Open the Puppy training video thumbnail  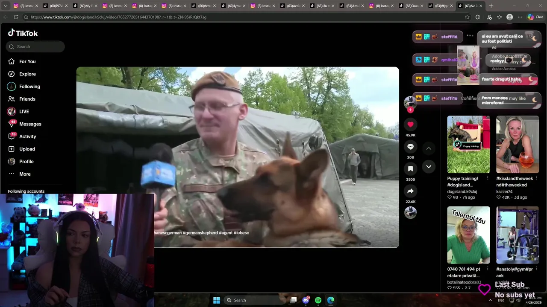tap(468, 145)
